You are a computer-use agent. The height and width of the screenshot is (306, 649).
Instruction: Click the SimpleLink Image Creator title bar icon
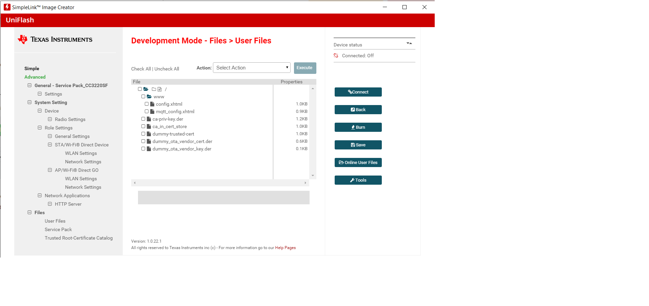pos(7,7)
